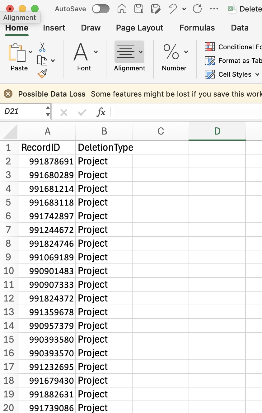The height and width of the screenshot is (413, 262).
Task: Click the Copy documents icon
Action: (x=42, y=60)
